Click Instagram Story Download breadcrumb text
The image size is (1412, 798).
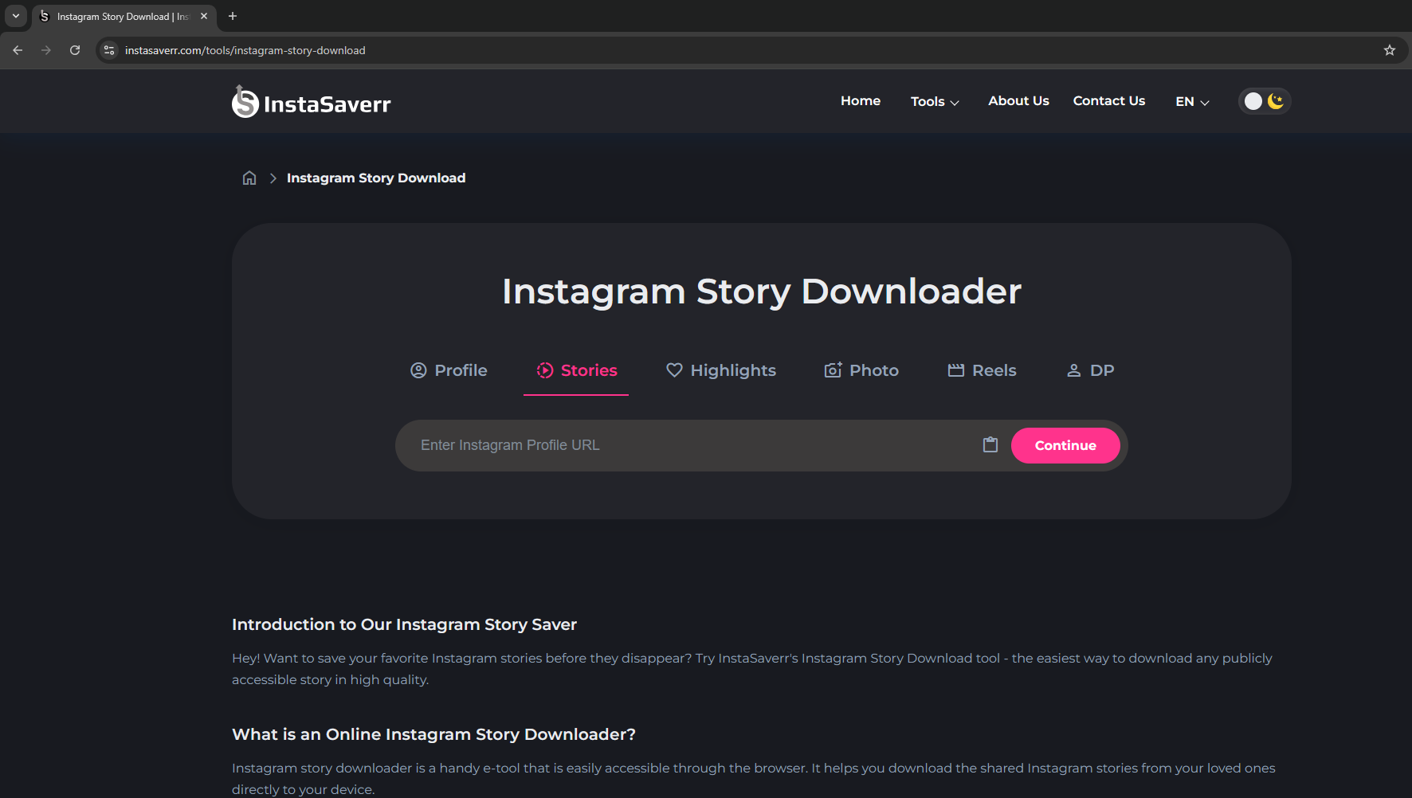coord(376,178)
